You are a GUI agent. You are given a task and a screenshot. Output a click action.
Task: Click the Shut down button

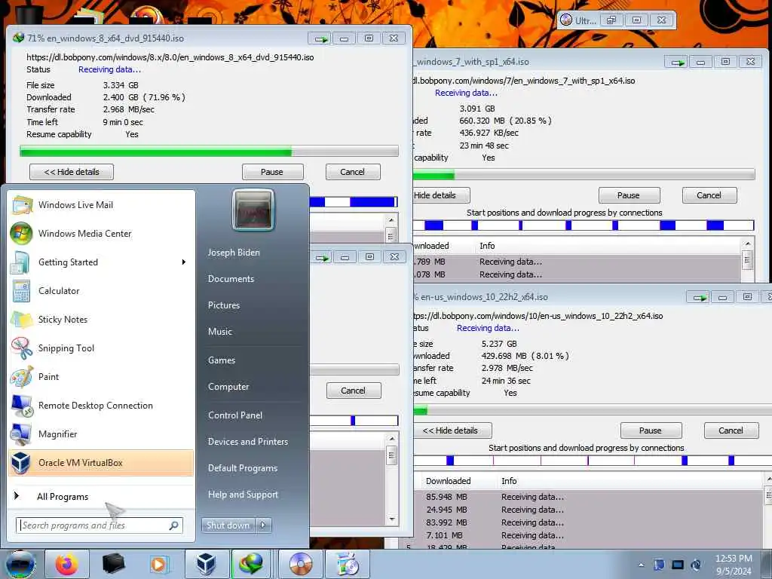[x=228, y=525]
